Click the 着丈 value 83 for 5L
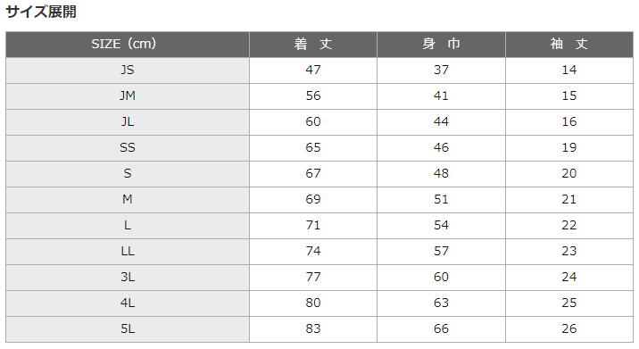The width and height of the screenshot is (639, 349). point(313,329)
